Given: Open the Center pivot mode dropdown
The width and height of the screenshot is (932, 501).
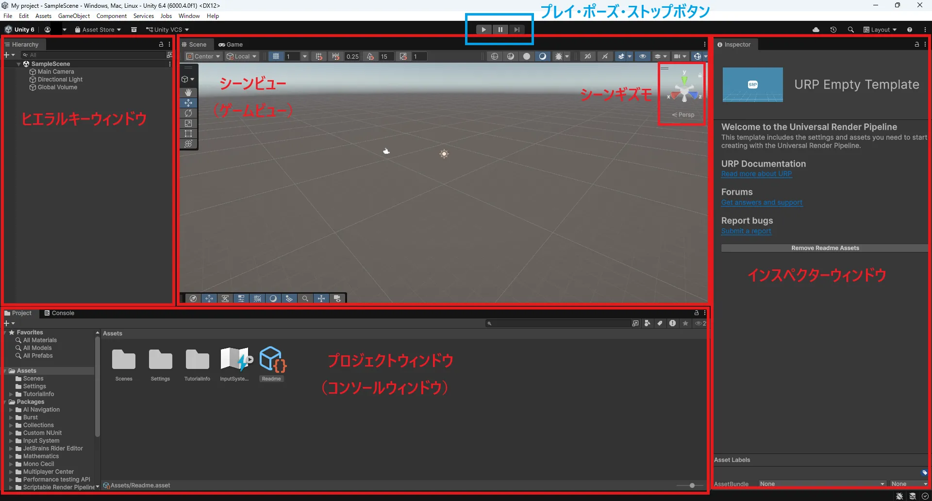Looking at the screenshot, I should click(202, 56).
